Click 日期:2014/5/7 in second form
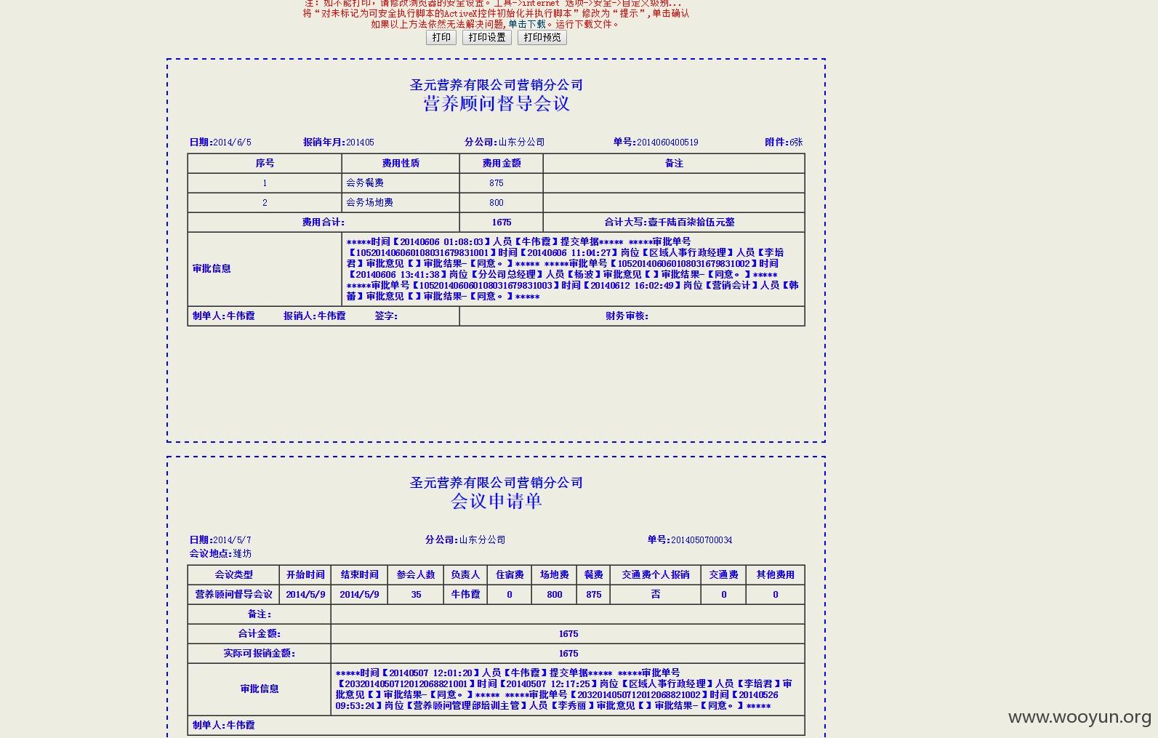This screenshot has width=1158, height=738. tap(220, 540)
